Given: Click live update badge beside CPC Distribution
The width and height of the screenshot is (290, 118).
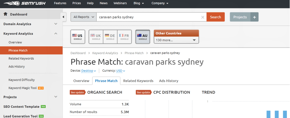Looking at the screenshot, I should pyautogui.click(x=143, y=92).
